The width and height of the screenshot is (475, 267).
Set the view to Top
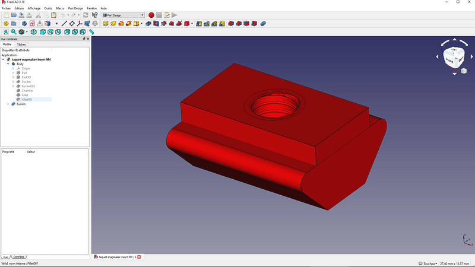[x=50, y=32]
